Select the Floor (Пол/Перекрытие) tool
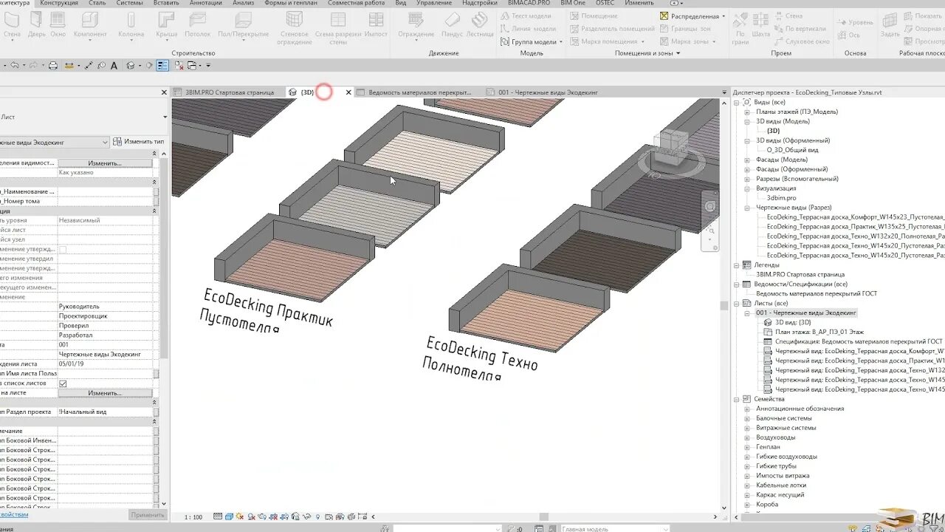 click(x=243, y=24)
